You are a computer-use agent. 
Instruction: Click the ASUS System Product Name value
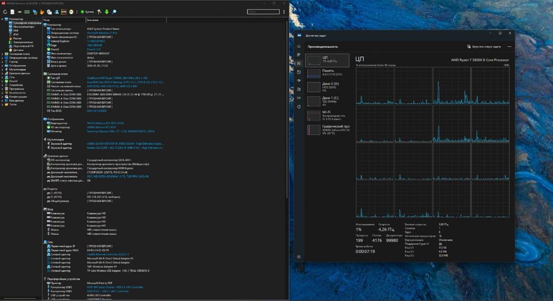click(x=103, y=29)
